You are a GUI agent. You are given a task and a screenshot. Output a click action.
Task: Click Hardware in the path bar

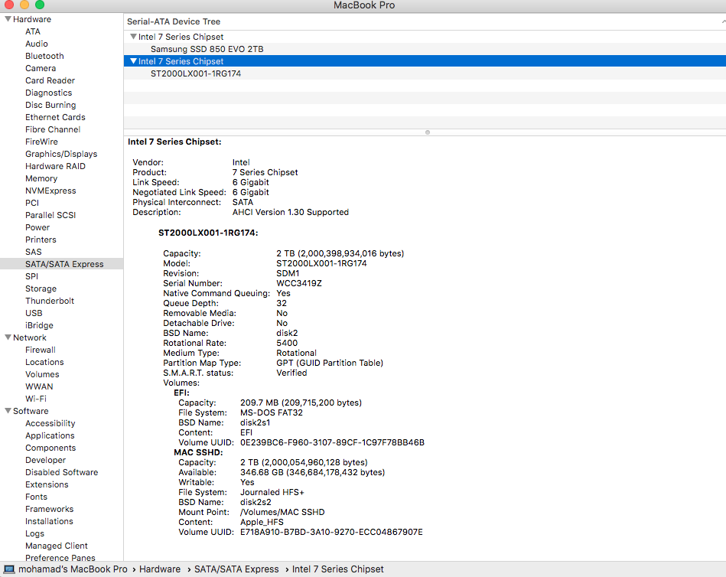point(160,569)
